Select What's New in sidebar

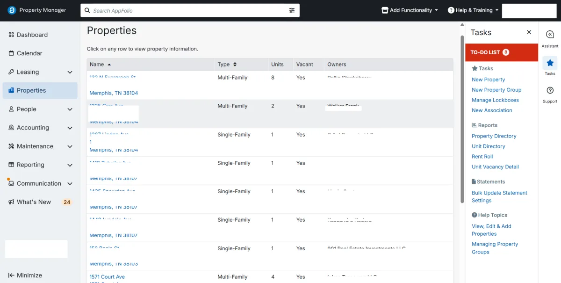pyautogui.click(x=34, y=202)
